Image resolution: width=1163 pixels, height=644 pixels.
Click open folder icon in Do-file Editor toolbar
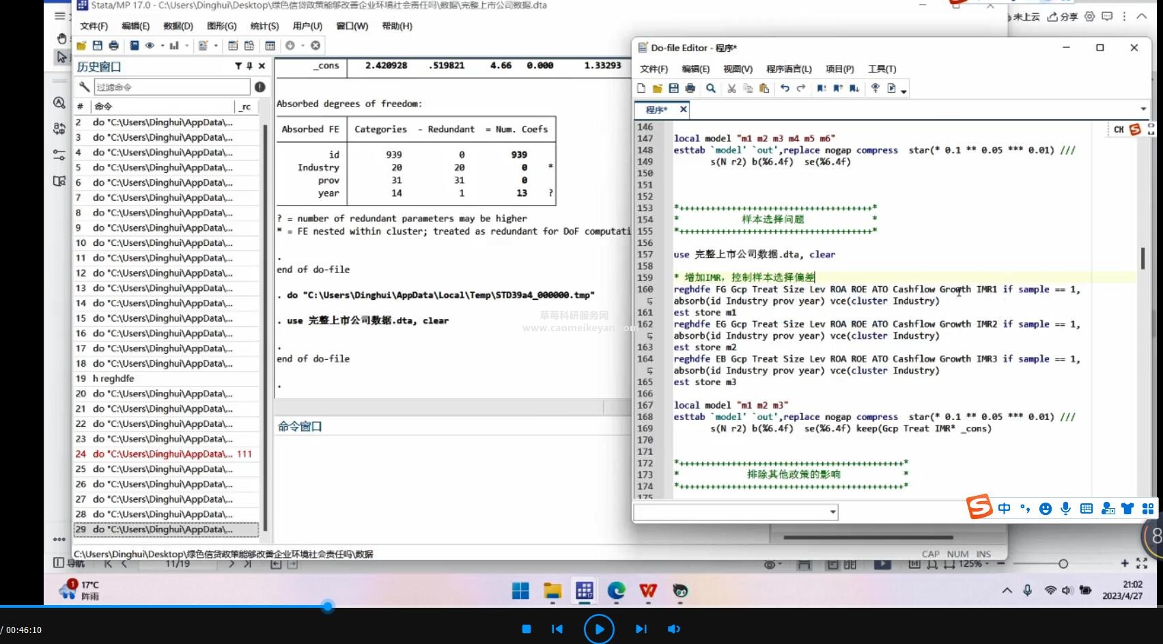657,88
